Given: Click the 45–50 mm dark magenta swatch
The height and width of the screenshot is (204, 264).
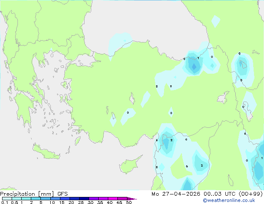Looking at the screenshot, I should 122,199.
